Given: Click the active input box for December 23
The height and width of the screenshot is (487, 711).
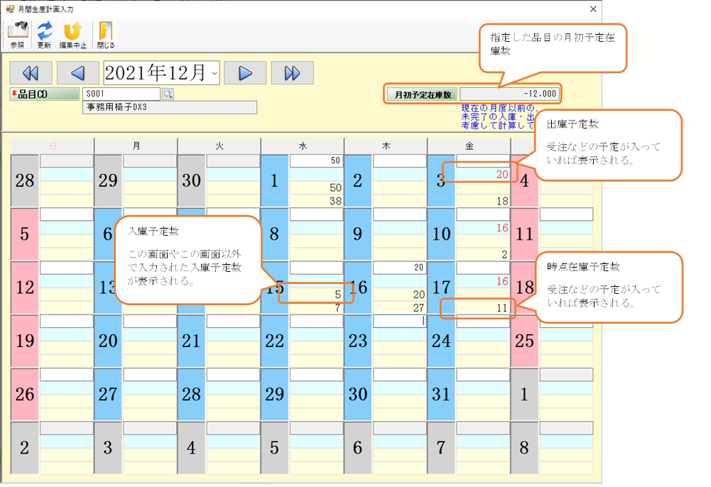Looking at the screenshot, I should pyautogui.click(x=399, y=321).
